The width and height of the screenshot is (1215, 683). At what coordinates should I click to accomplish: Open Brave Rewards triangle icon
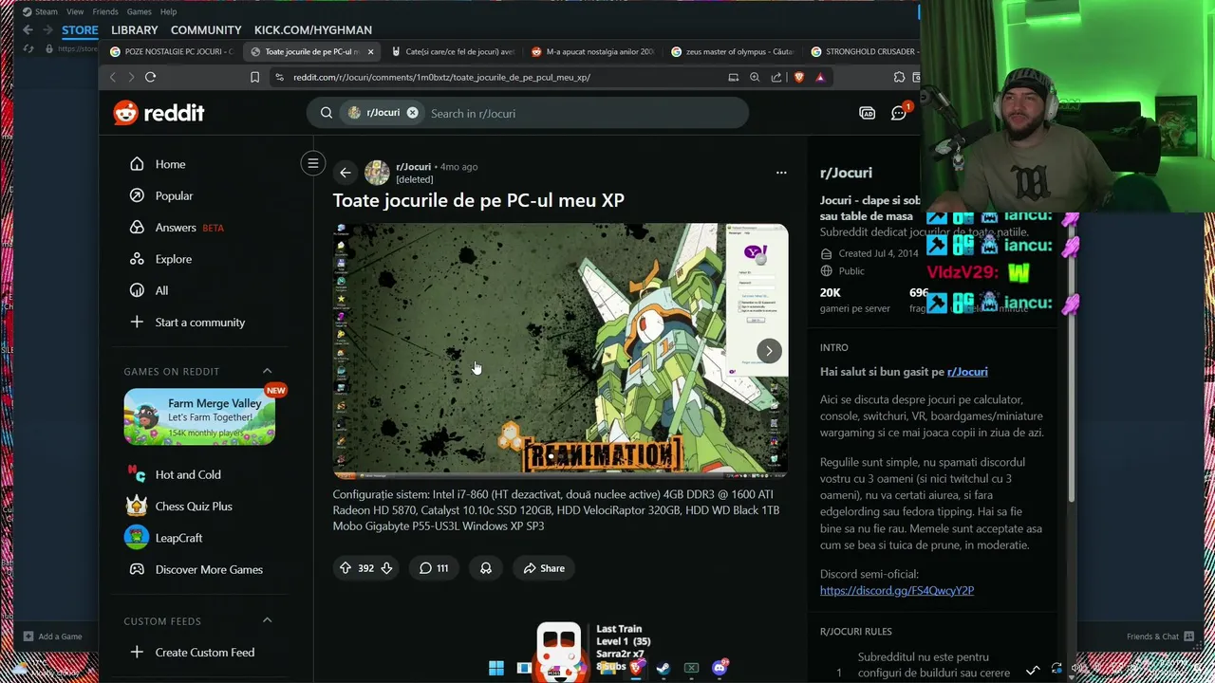pyautogui.click(x=820, y=77)
